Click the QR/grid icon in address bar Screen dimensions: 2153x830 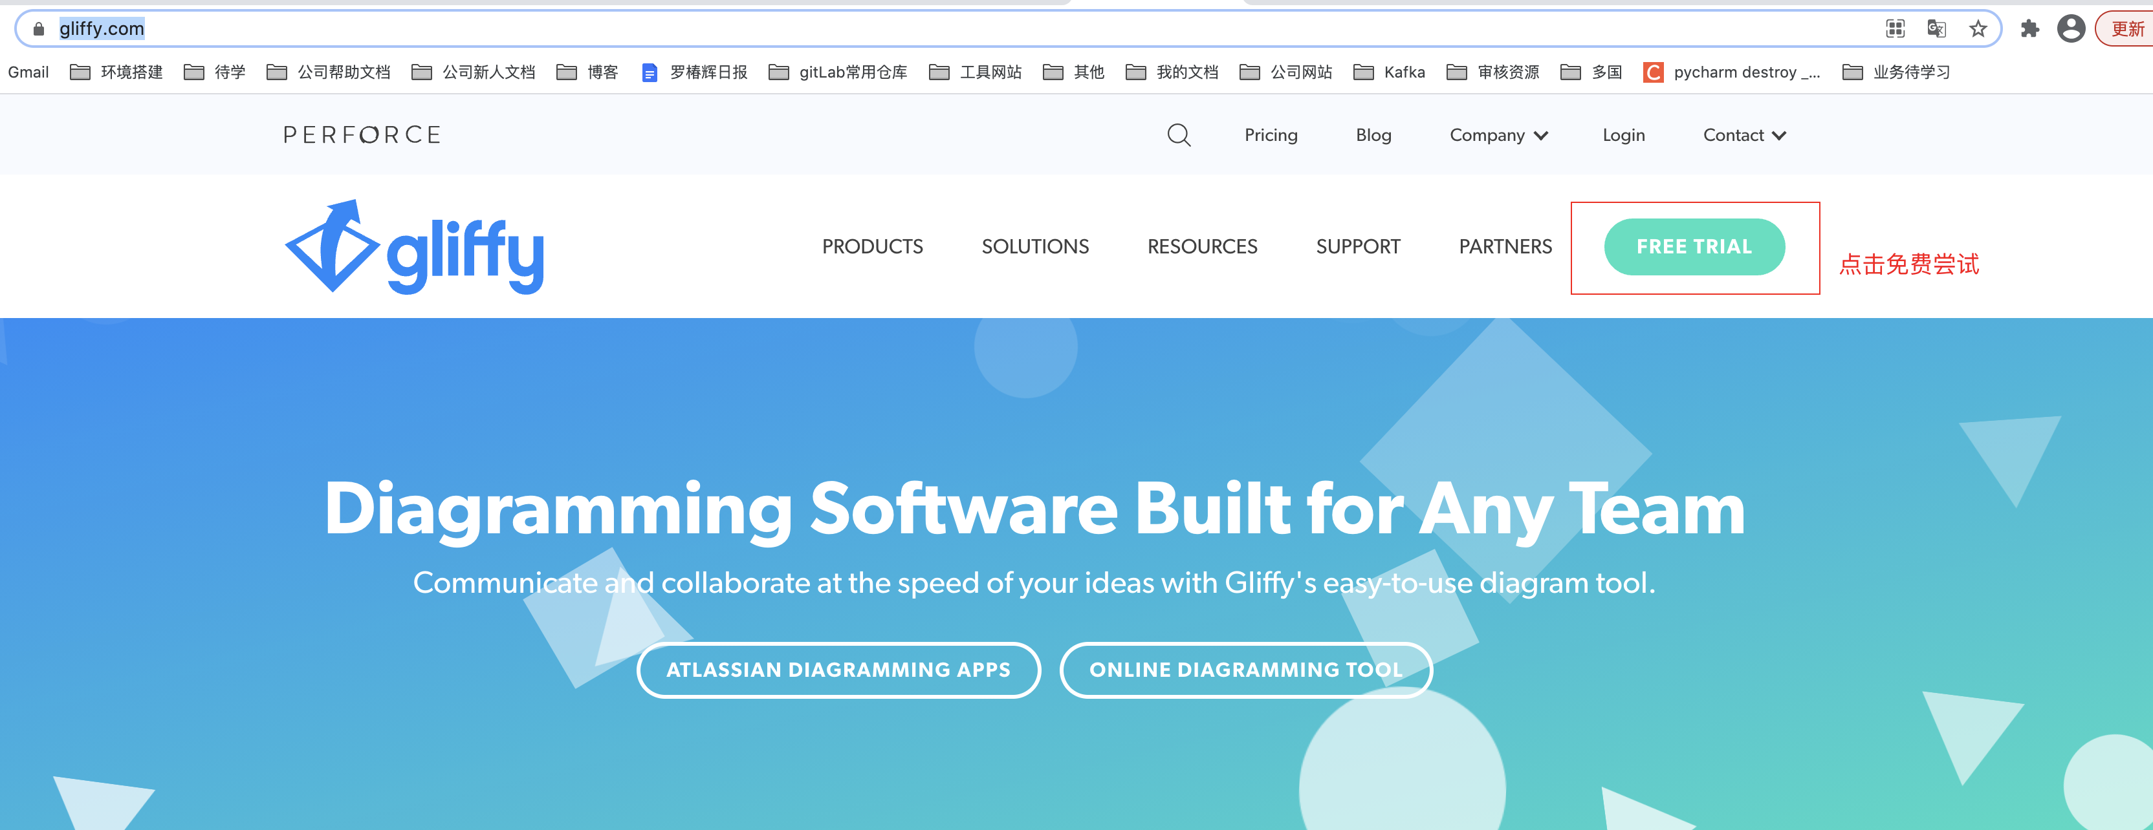(x=1895, y=29)
